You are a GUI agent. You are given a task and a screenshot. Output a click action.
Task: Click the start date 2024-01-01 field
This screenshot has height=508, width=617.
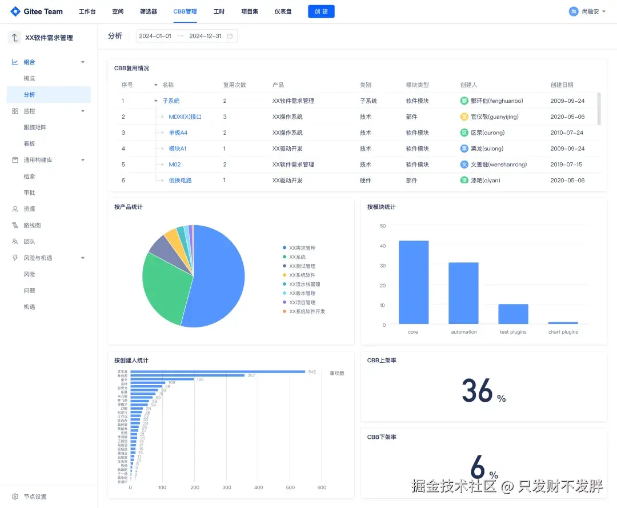point(155,36)
